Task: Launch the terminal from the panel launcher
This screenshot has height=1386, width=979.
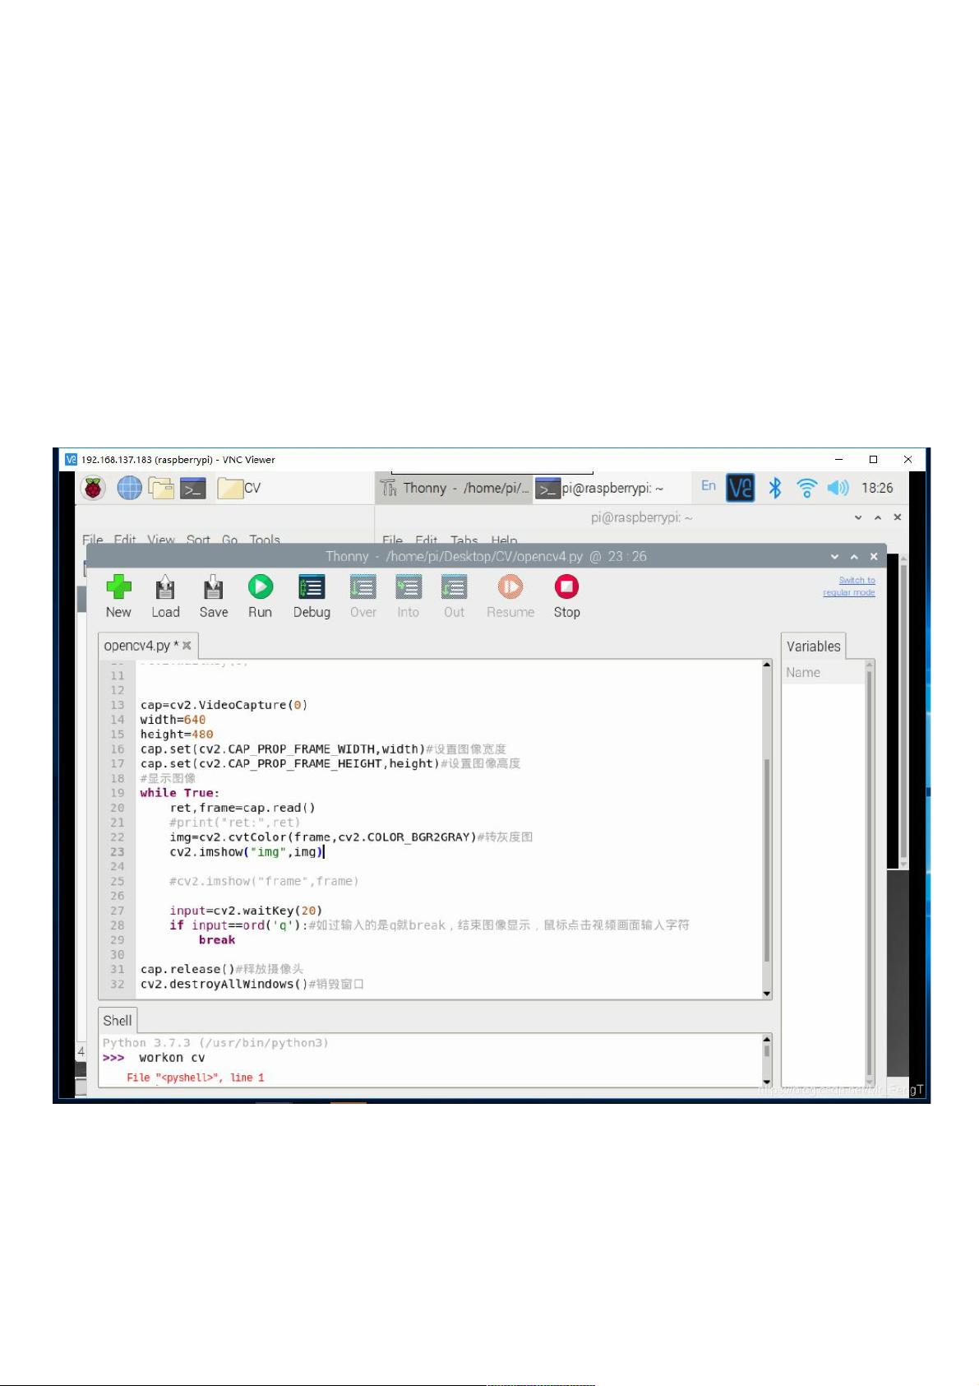Action: coord(193,488)
